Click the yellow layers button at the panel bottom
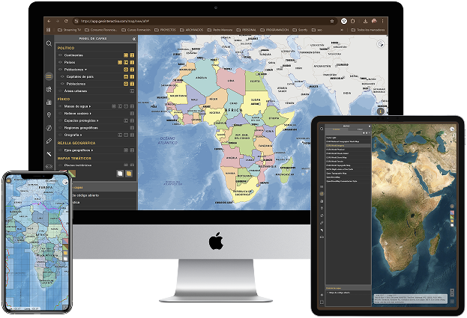Viewport: 467px width, 318px height. click(129, 174)
